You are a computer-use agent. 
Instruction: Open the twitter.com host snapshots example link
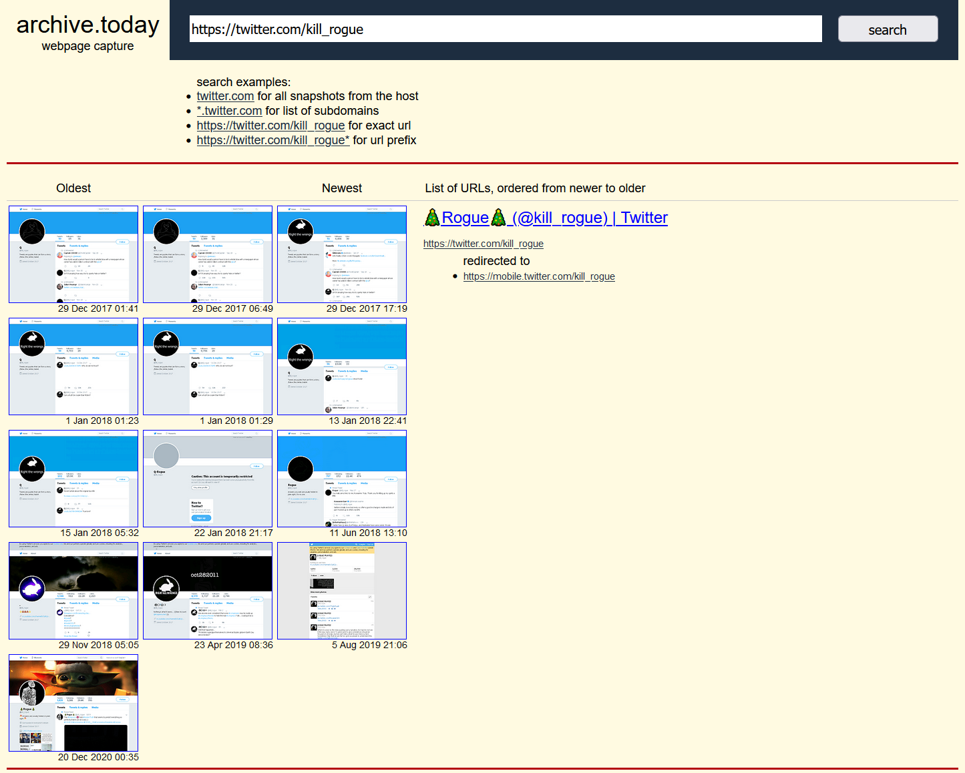point(225,96)
